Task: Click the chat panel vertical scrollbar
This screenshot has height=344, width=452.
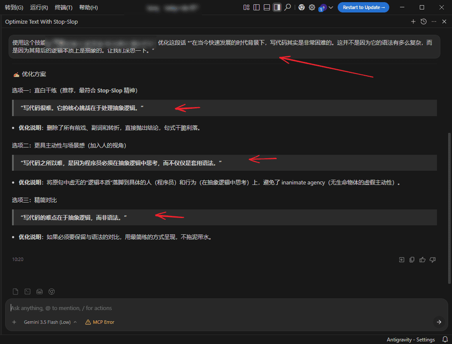Action: (449, 208)
